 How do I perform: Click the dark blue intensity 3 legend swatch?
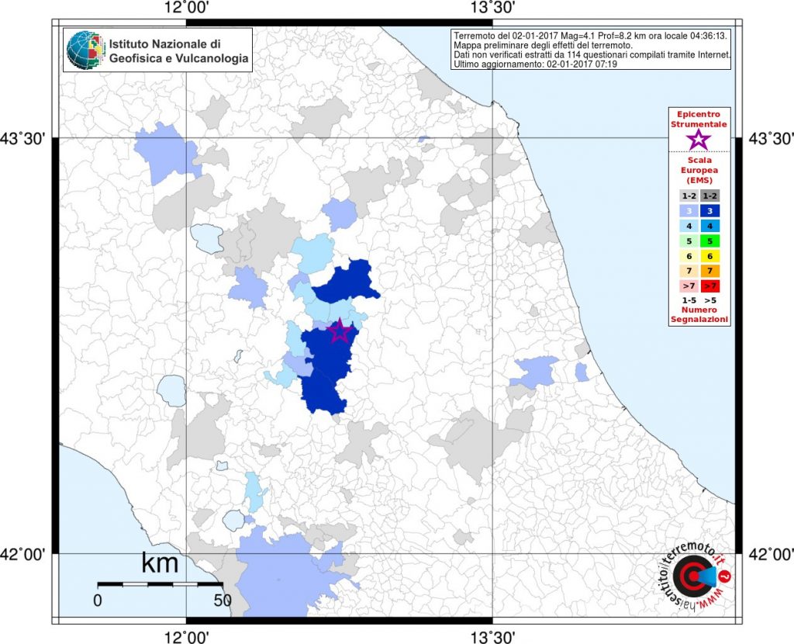(711, 211)
